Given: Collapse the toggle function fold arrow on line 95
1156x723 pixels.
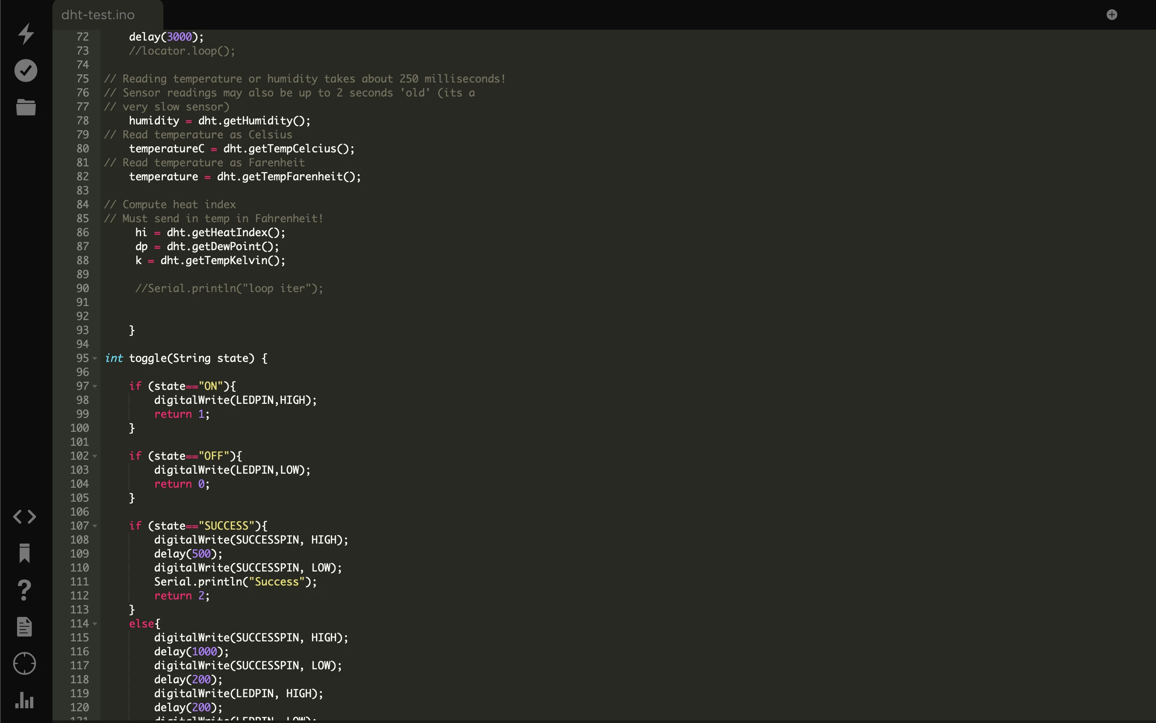Looking at the screenshot, I should tap(95, 358).
